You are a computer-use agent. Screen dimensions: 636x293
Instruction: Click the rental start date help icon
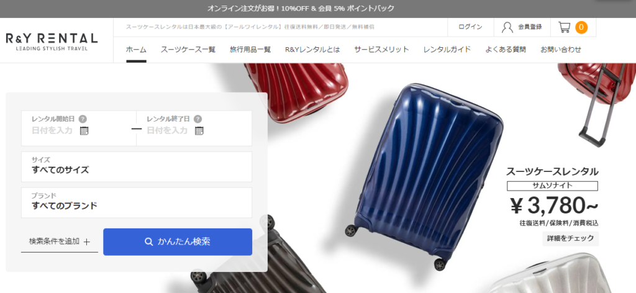[83, 119]
